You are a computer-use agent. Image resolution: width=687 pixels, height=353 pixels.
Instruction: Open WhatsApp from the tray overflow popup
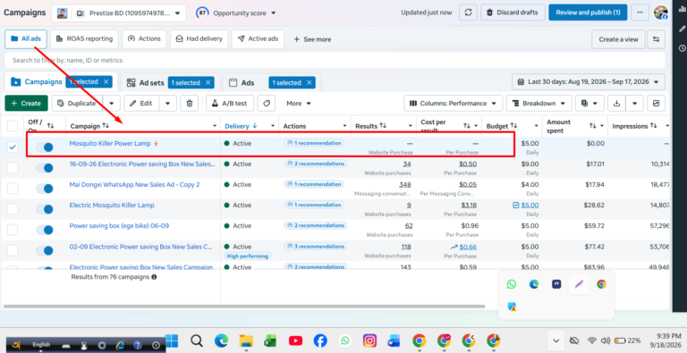512,284
